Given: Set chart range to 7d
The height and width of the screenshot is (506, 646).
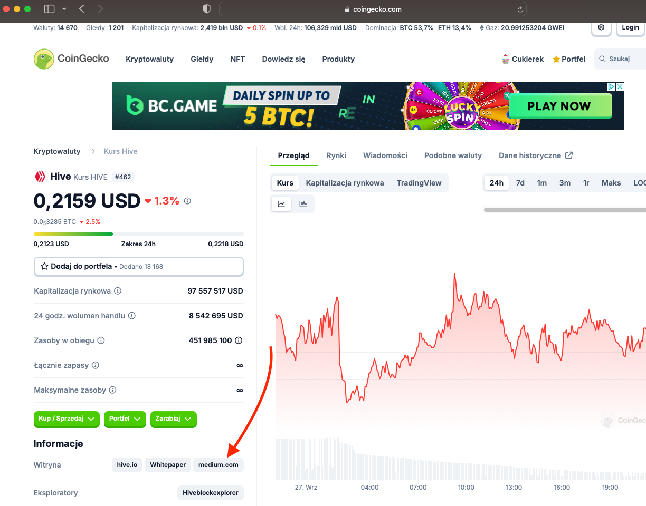Looking at the screenshot, I should 520,183.
